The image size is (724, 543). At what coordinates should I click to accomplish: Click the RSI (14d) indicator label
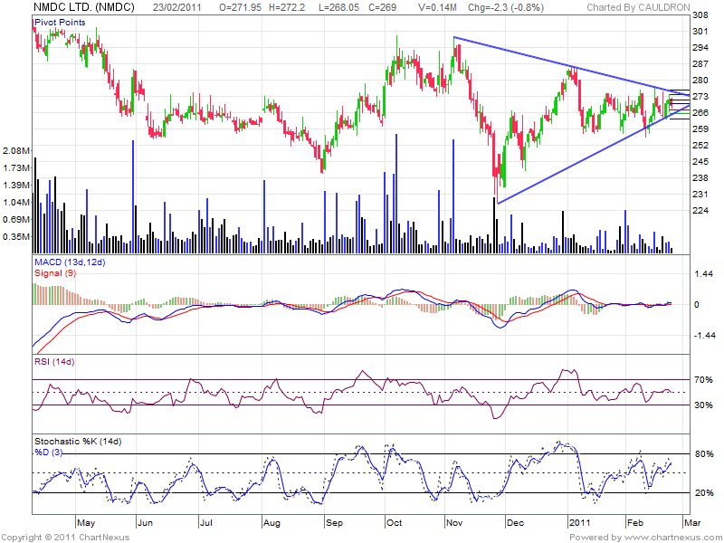[56, 362]
